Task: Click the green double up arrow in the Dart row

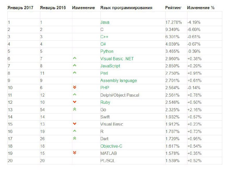Action: click(74, 138)
